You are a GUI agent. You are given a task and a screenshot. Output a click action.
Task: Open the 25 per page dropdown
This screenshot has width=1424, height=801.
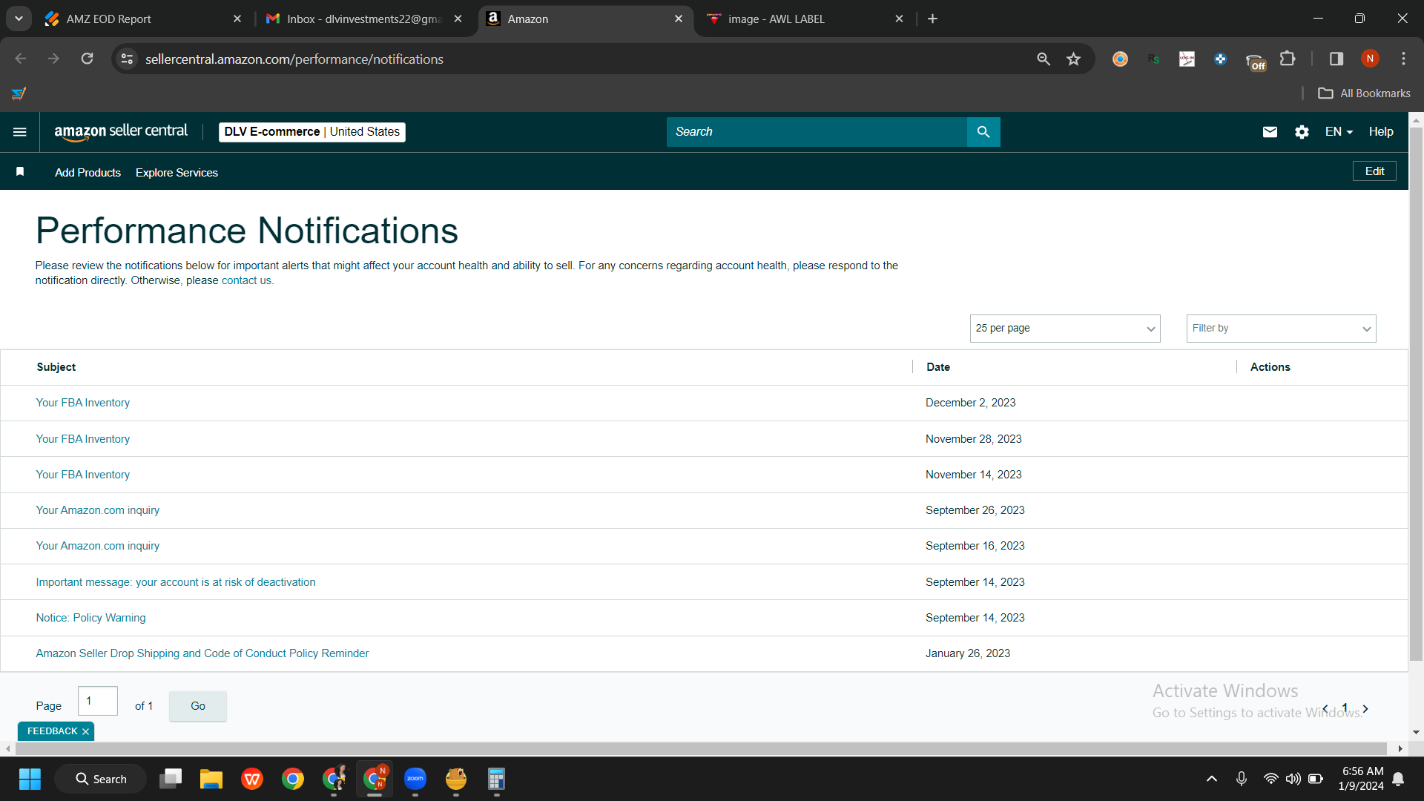(1065, 329)
